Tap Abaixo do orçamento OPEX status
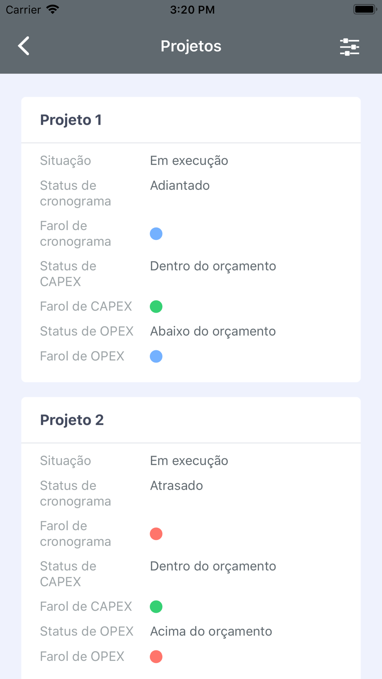Viewport: 382px width, 679px height. pyautogui.click(x=213, y=331)
